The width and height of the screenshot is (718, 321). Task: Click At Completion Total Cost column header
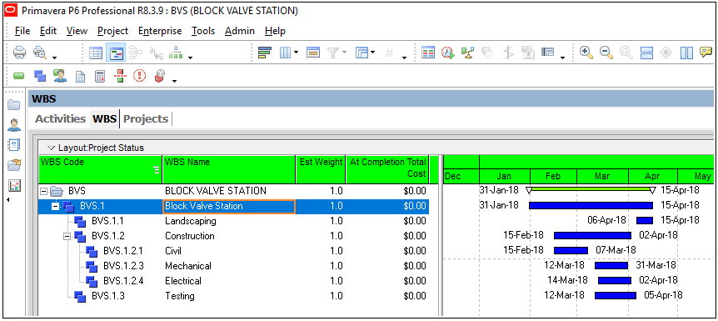pyautogui.click(x=387, y=170)
